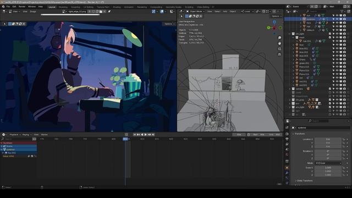The width and height of the screenshot is (352, 198).
Task: Pin the image in the image editor header
Action: (x=109, y=12)
